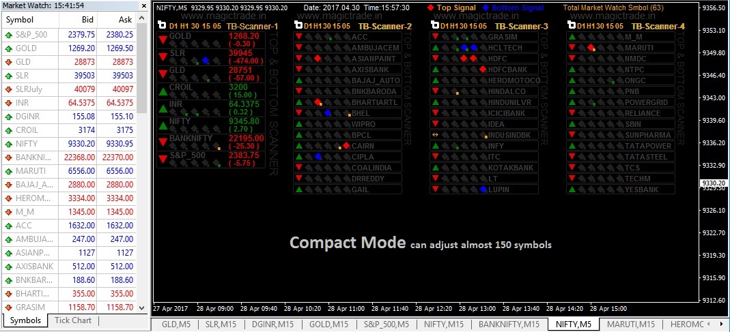Switch to the Symbols tab
Screen dimensions: 730x332
click(x=25, y=320)
